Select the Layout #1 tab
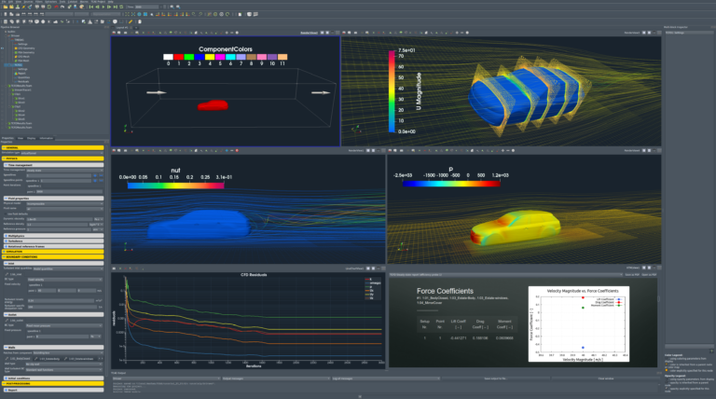716x399 pixels. pyautogui.click(x=122, y=27)
